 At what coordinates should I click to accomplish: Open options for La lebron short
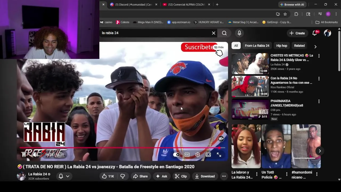point(257,174)
